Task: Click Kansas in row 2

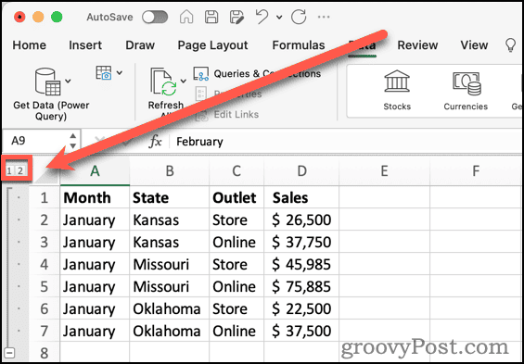Action: (170, 220)
